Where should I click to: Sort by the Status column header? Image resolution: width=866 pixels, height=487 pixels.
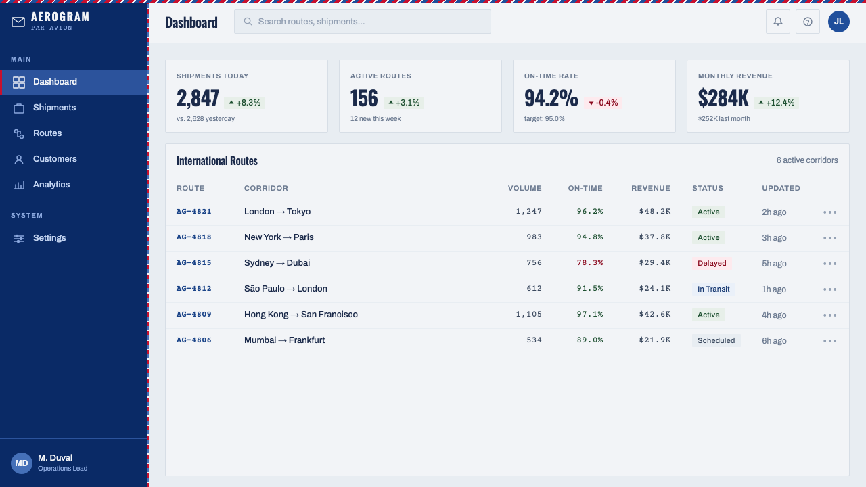(708, 189)
